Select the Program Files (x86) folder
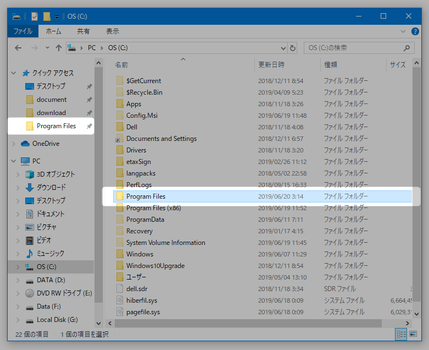 [x=153, y=208]
